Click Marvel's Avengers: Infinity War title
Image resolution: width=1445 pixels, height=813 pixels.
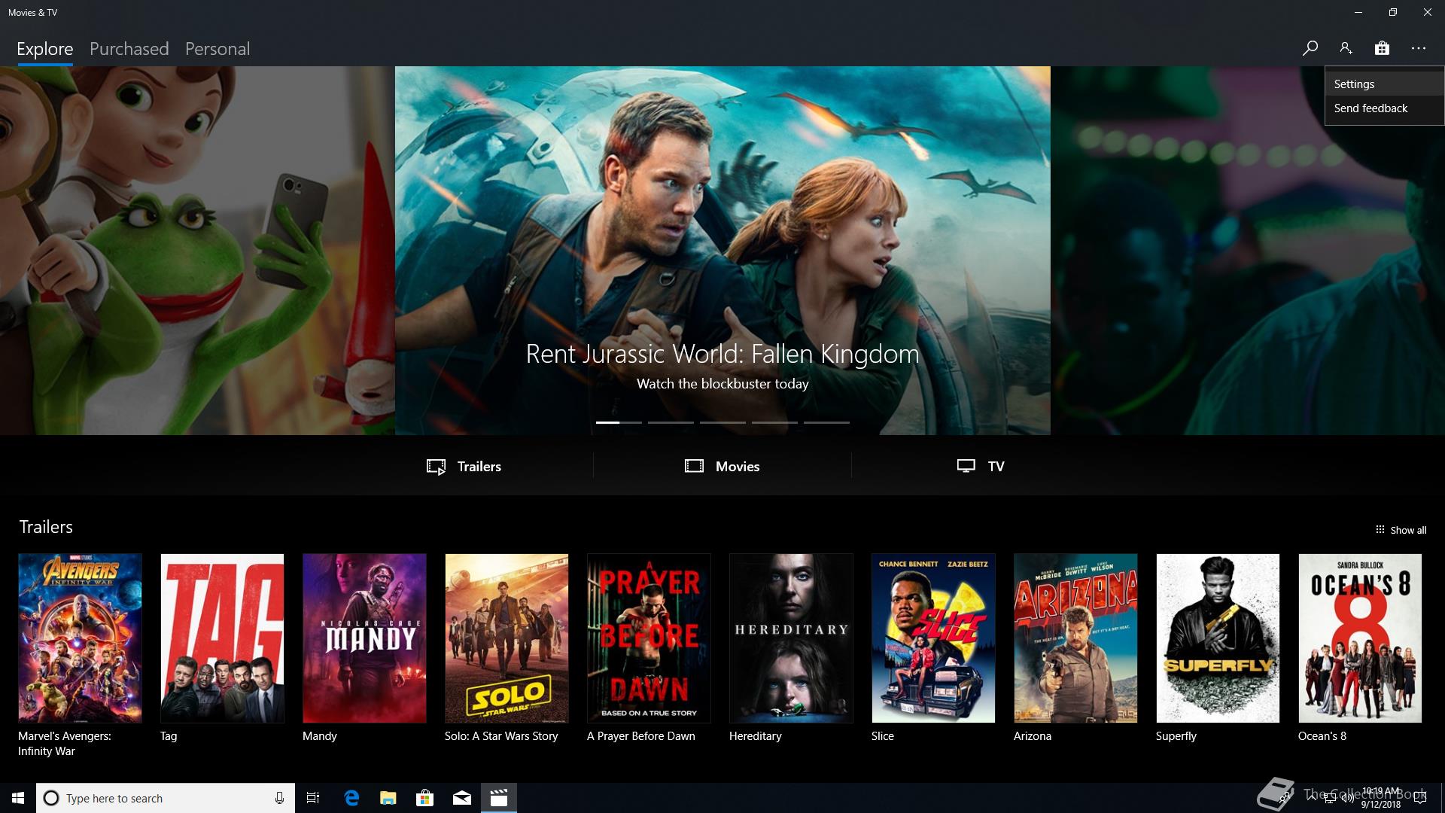(65, 744)
